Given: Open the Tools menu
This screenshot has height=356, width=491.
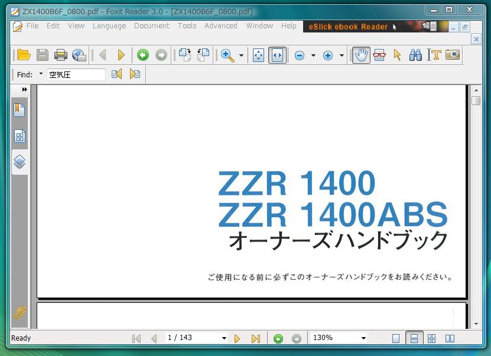Looking at the screenshot, I should [x=187, y=25].
